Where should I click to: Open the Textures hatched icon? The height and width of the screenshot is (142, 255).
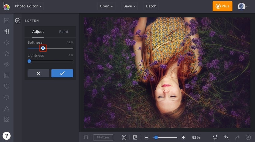point(7,119)
